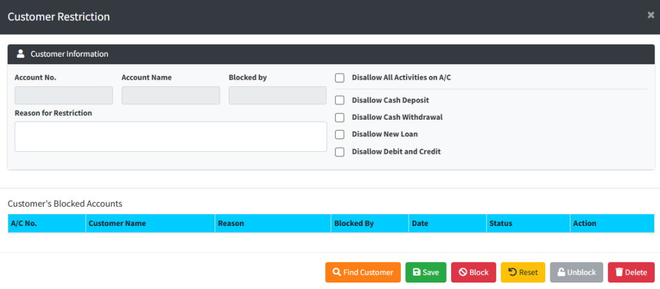
Task: Click into the Blocked by field
Action: pos(277,95)
